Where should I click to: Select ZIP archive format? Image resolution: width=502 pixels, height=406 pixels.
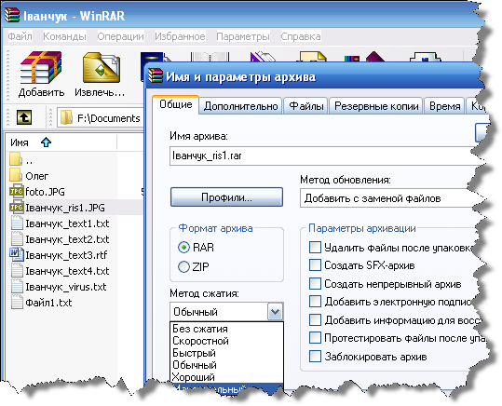coord(183,266)
